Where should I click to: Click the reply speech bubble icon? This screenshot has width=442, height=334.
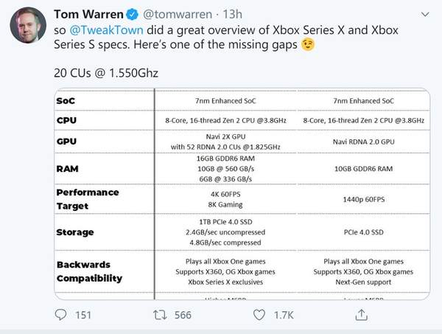tap(61, 315)
